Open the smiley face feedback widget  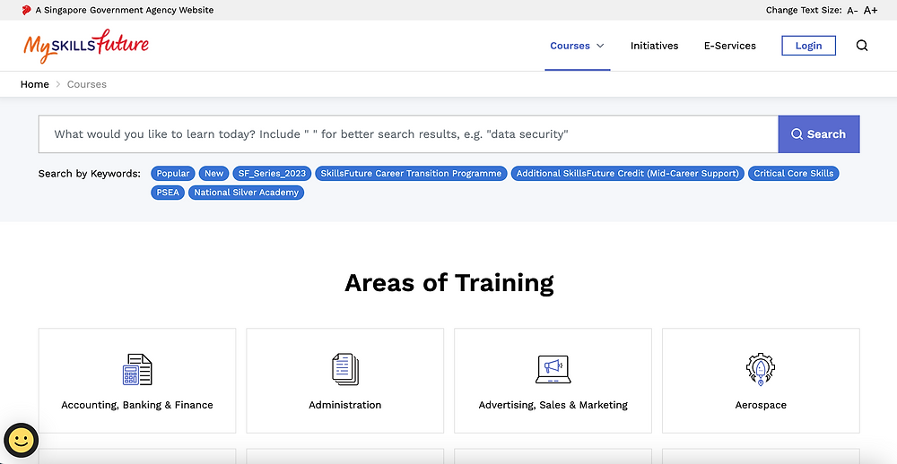click(x=22, y=441)
